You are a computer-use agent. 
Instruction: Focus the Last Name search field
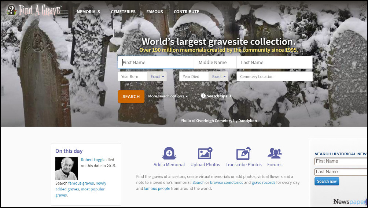(x=275, y=62)
